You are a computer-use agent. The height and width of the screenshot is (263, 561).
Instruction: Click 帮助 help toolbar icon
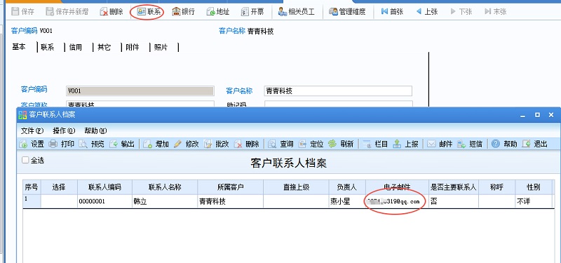click(496, 144)
